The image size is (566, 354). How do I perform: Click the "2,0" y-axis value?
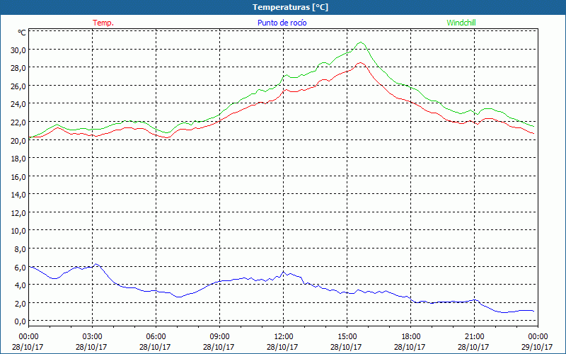coord(21,304)
